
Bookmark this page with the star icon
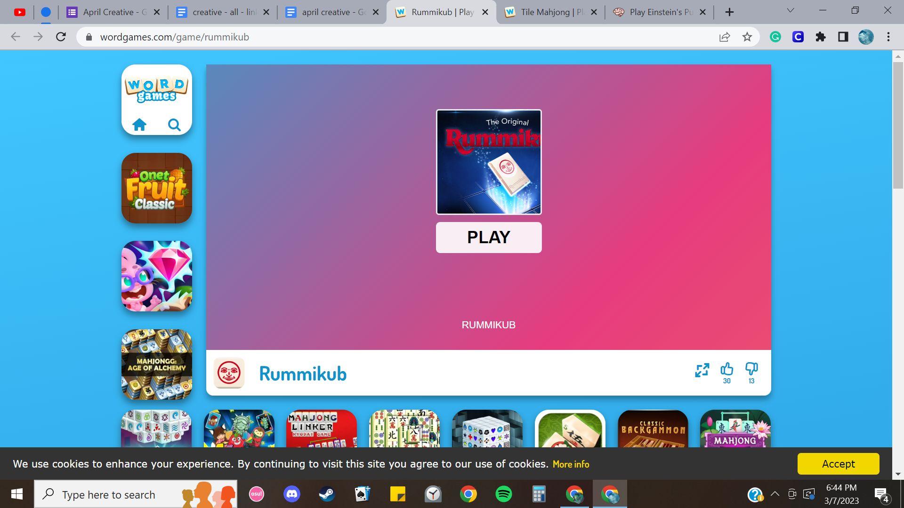(x=747, y=37)
